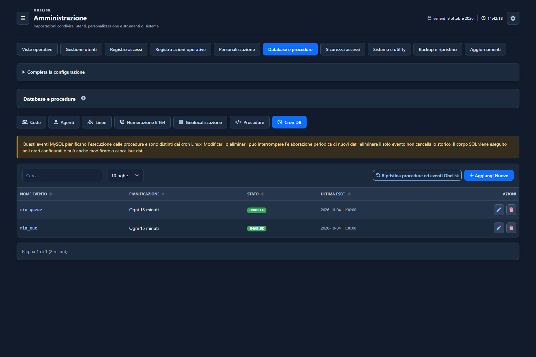Click last execution time of min_out
536x357 pixels.
click(x=339, y=228)
